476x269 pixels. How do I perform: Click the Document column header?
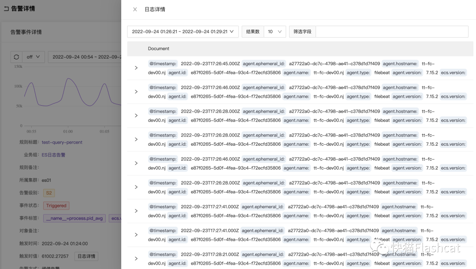pos(159,48)
